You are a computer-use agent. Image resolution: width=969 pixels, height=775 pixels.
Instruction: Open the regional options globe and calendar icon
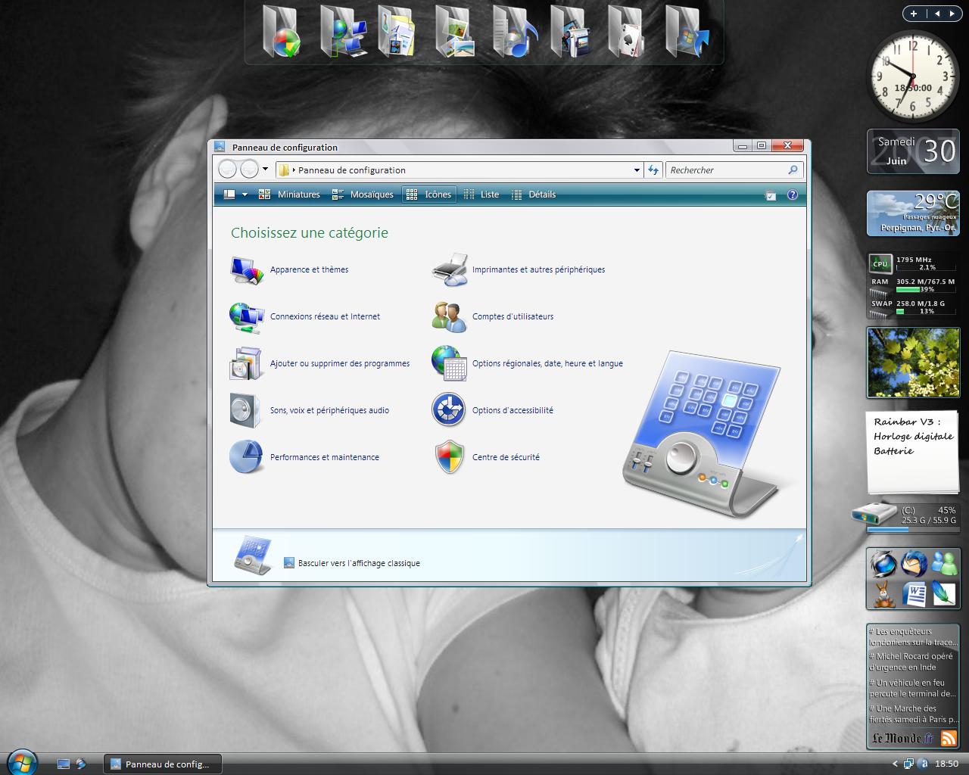tap(450, 364)
